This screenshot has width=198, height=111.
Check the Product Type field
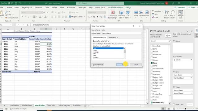[152, 94]
